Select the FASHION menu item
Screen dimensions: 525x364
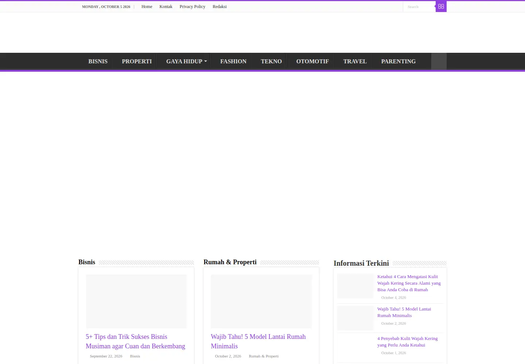(233, 61)
